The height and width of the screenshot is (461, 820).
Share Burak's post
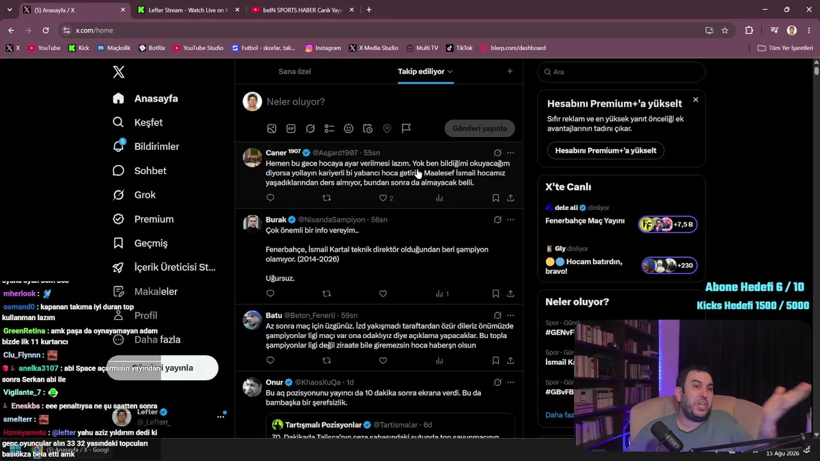tap(511, 293)
